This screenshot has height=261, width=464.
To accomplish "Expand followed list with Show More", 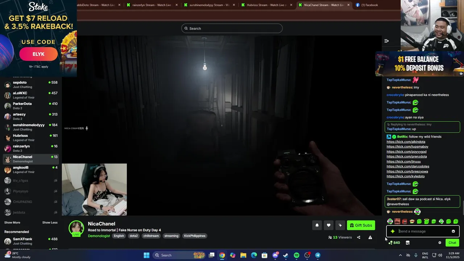I will point(12,223).
